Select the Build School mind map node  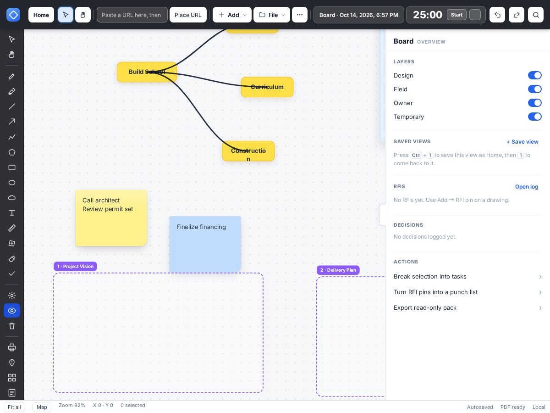(147, 72)
